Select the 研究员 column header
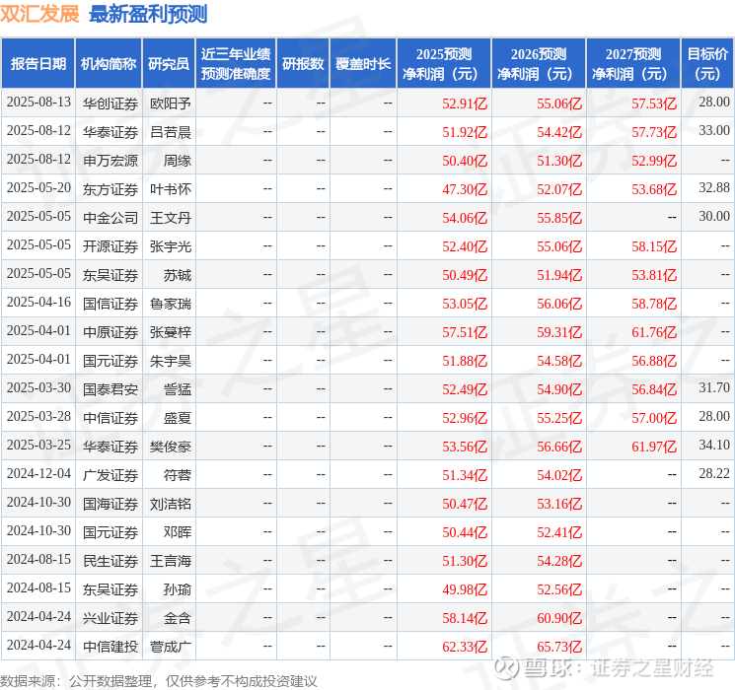735x690 pixels. (x=169, y=64)
